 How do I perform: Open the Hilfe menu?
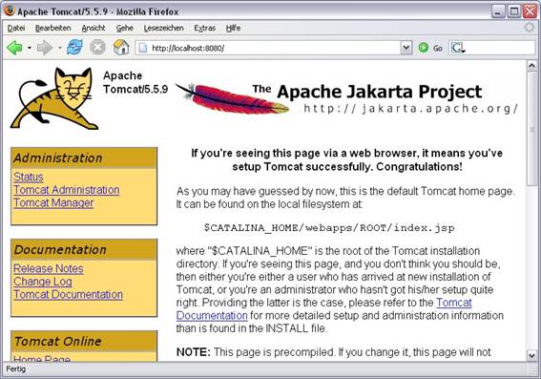[x=233, y=28]
